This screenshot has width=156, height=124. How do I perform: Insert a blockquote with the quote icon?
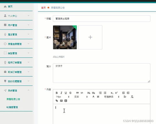coord(77,93)
